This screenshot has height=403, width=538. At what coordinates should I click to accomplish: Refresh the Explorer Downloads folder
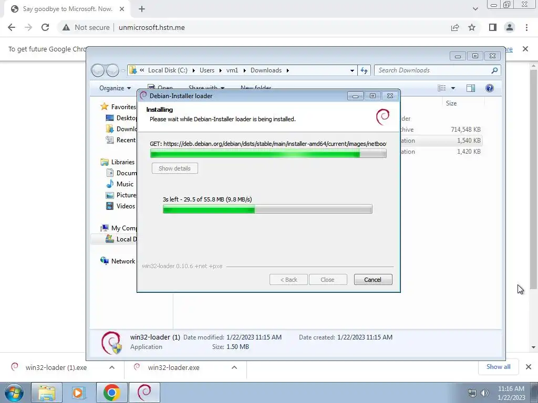(364, 70)
